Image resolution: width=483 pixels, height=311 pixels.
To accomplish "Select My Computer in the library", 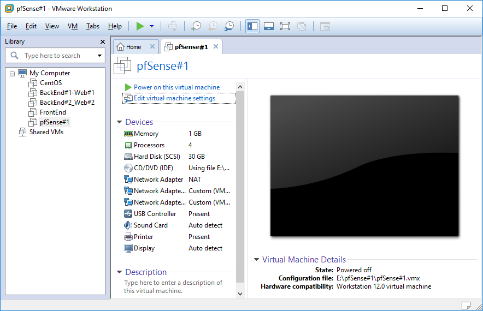I will click(50, 73).
